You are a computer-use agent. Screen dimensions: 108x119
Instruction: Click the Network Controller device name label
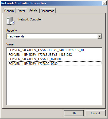[x=30, y=19]
